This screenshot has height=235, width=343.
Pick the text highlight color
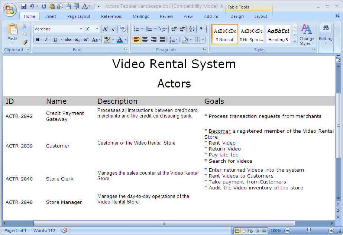pyautogui.click(x=107, y=40)
